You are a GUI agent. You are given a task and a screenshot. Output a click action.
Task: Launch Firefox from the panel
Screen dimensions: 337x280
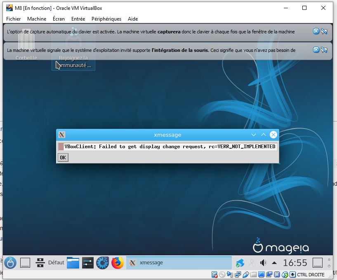117,263
